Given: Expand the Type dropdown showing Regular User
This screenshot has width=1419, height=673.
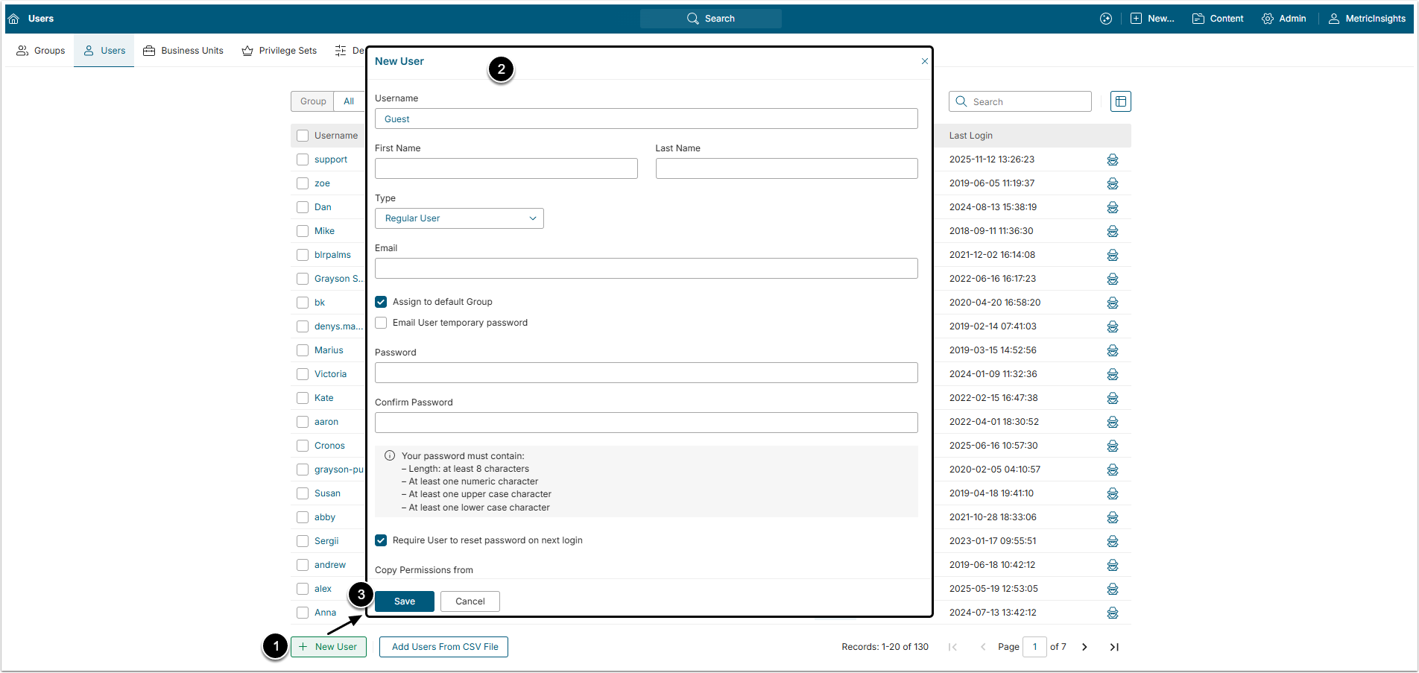Looking at the screenshot, I should click(459, 218).
